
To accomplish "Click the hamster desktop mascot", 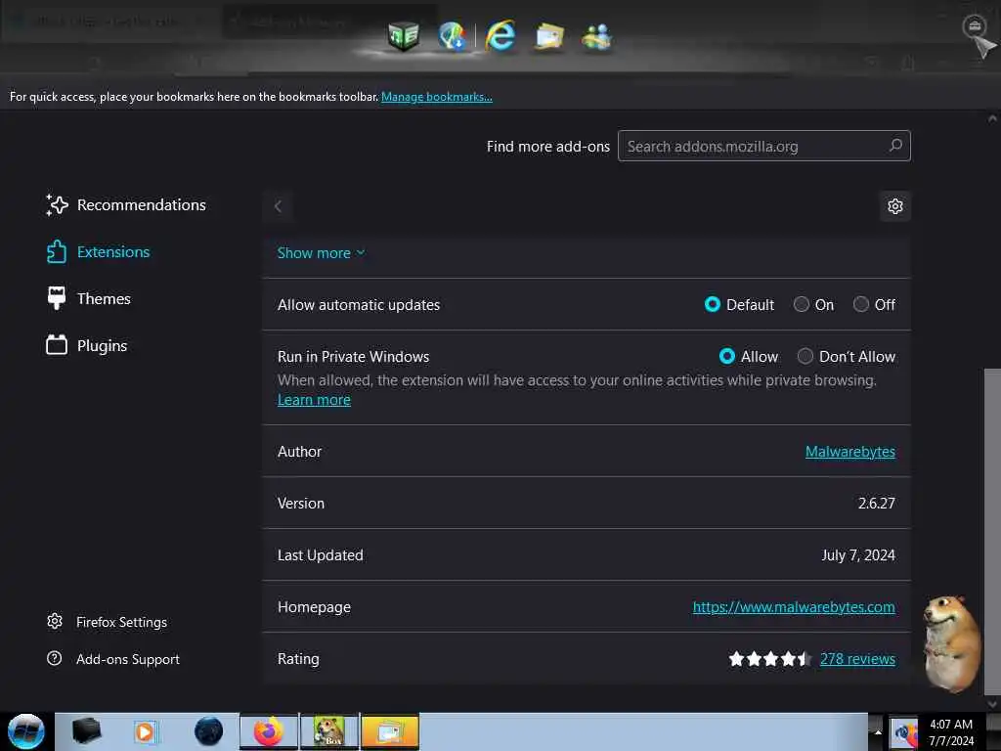I will click(x=951, y=643).
